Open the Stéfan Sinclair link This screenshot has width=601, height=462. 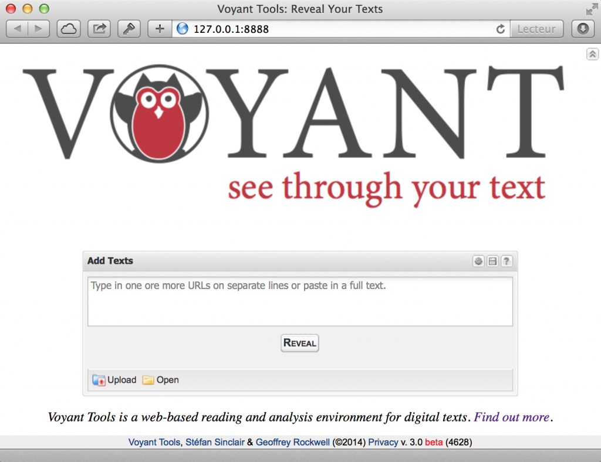[215, 442]
